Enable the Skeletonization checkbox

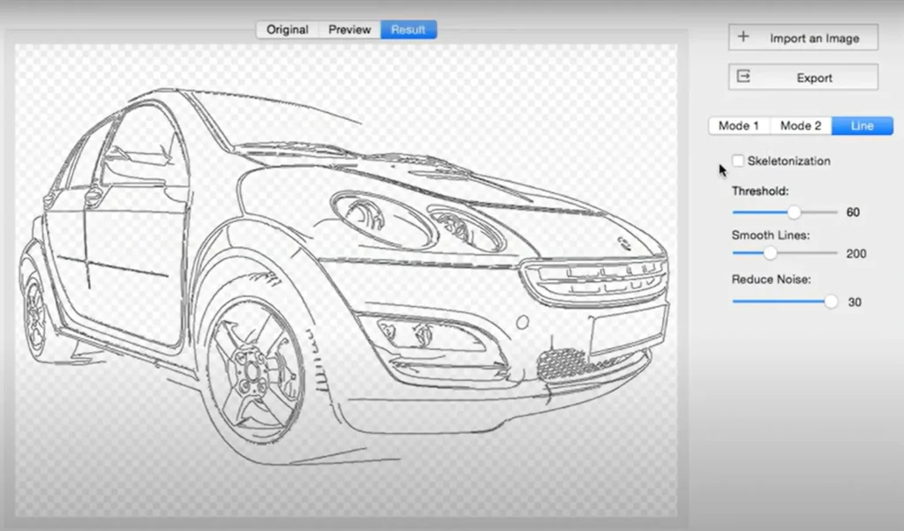[x=737, y=161]
